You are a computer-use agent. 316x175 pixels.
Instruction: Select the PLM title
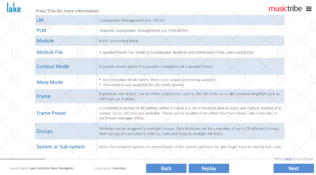pyautogui.click(x=41, y=31)
